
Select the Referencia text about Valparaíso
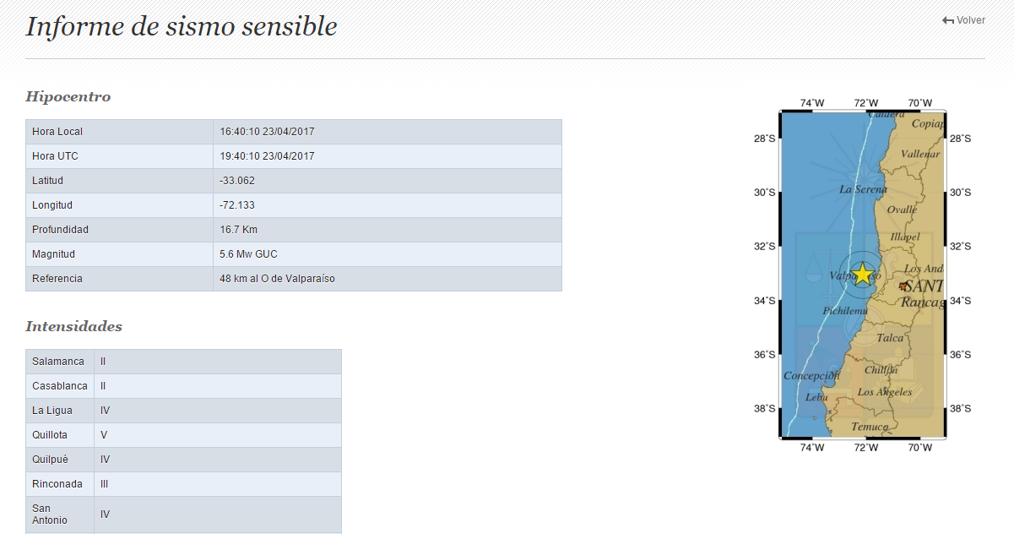[x=277, y=279]
